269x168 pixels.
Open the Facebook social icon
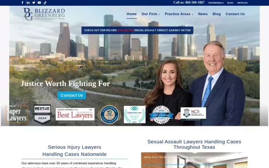[x=22, y=2]
